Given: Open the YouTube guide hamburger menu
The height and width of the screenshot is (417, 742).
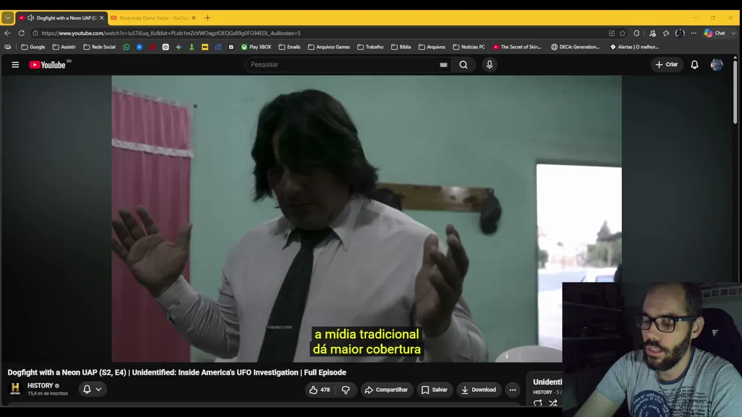Looking at the screenshot, I should tap(16, 65).
